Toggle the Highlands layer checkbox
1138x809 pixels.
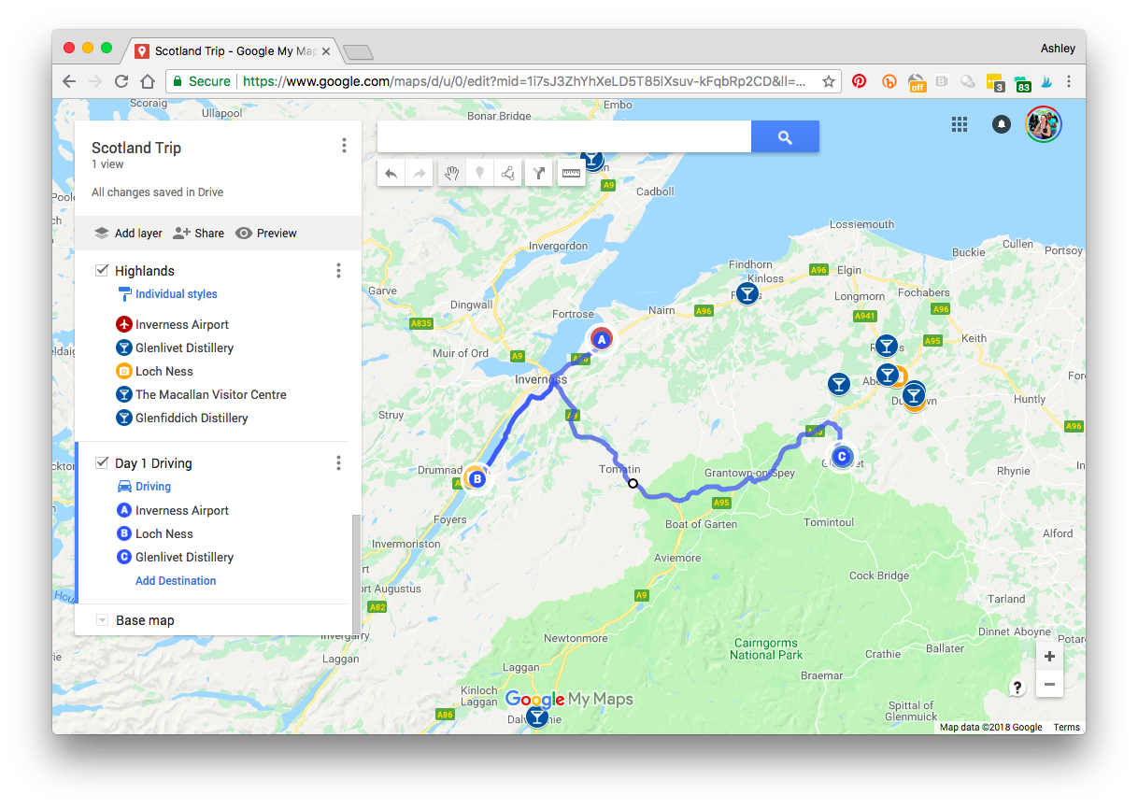(x=103, y=270)
